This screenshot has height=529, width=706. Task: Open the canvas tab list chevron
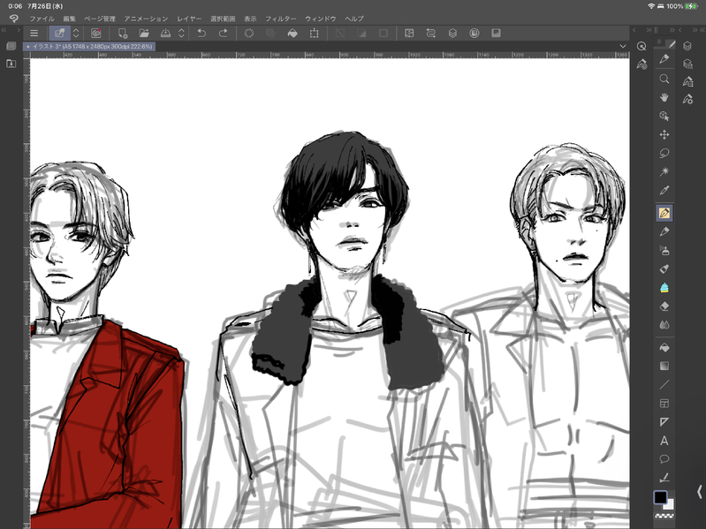tap(623, 46)
